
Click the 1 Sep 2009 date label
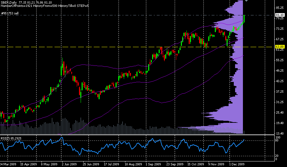153,164
